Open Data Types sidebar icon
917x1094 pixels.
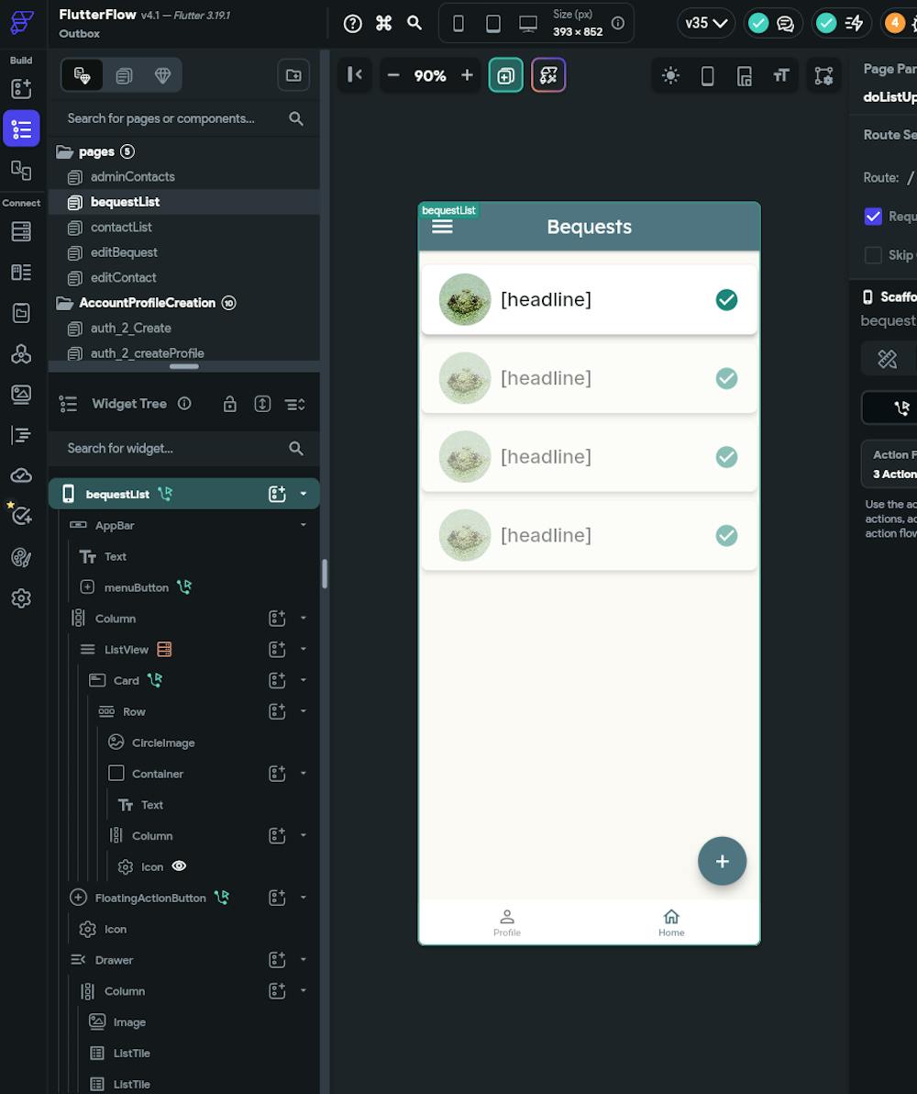pyautogui.click(x=22, y=272)
